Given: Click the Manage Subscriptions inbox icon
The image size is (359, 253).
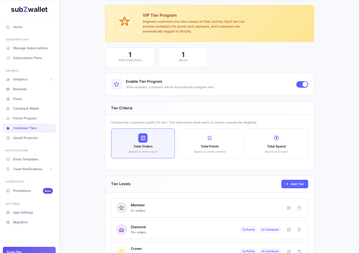Looking at the screenshot, I should 8,48.
